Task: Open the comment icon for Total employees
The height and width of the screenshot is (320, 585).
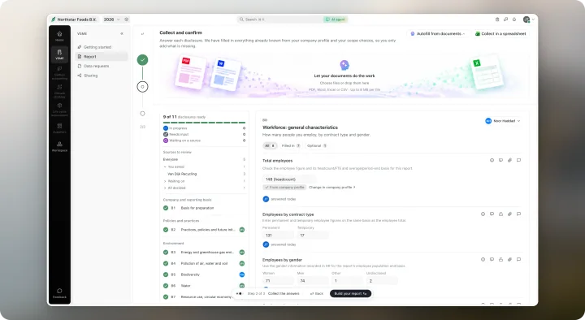Action: point(518,160)
